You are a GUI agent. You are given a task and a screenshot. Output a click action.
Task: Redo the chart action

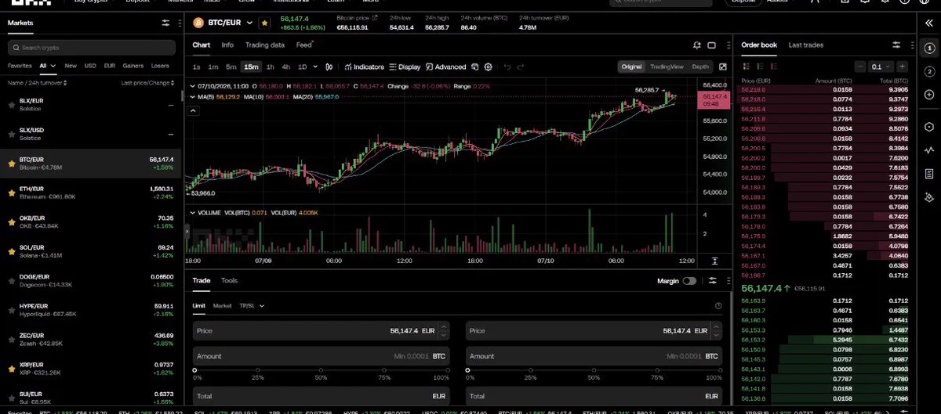coord(521,67)
